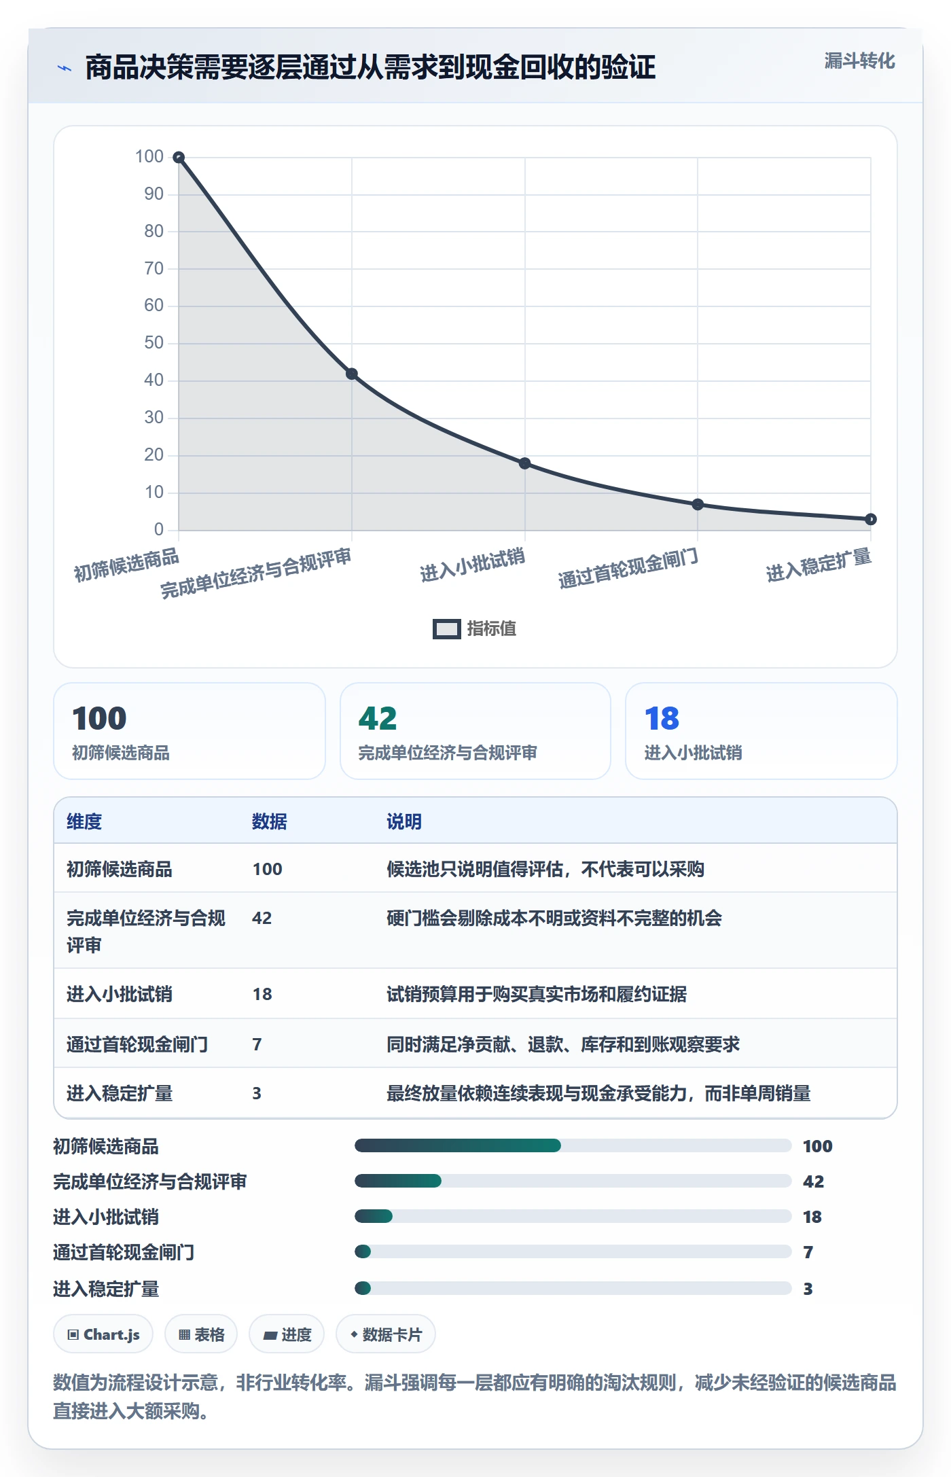Click the chart data point at value 18
The width and height of the screenshot is (951, 1477).
pos(524,463)
